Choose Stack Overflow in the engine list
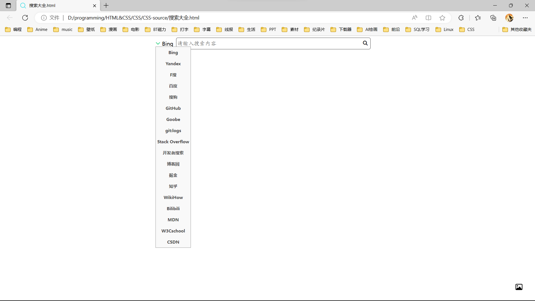This screenshot has height=301, width=535. 173,142
